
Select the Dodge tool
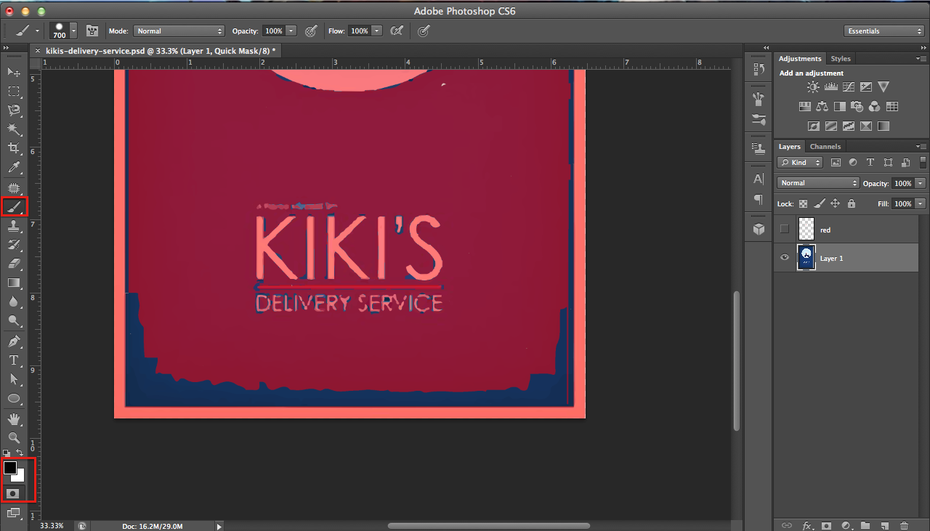coord(14,320)
